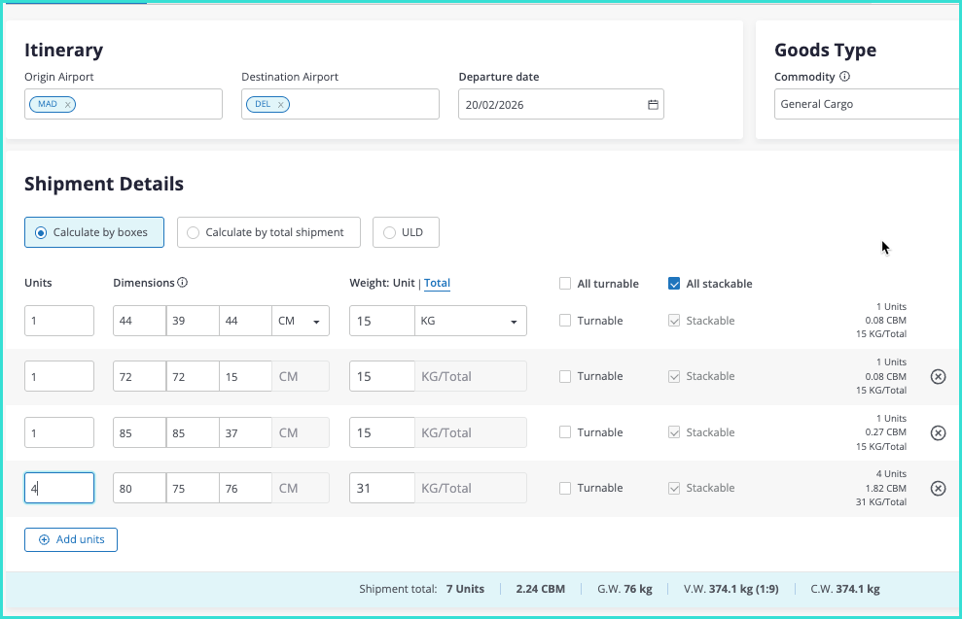Remove the DEL destination airport tag

[x=280, y=105]
